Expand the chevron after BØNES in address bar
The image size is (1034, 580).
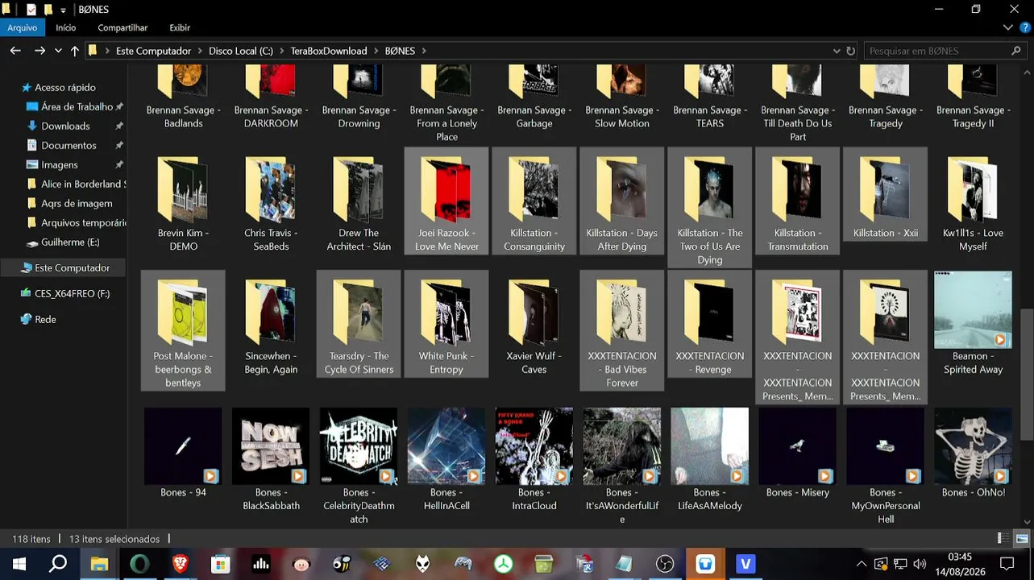pos(424,51)
